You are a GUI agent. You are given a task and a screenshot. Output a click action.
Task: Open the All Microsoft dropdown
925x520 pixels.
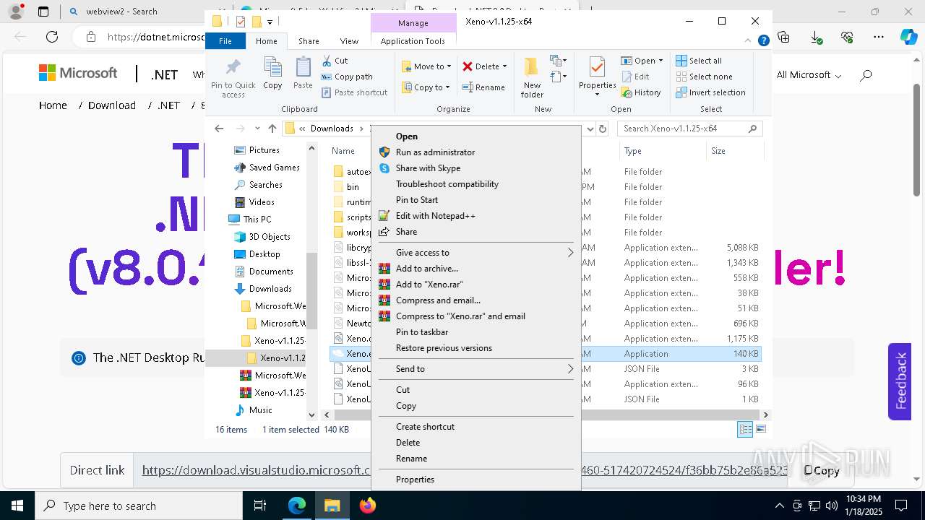coord(809,75)
